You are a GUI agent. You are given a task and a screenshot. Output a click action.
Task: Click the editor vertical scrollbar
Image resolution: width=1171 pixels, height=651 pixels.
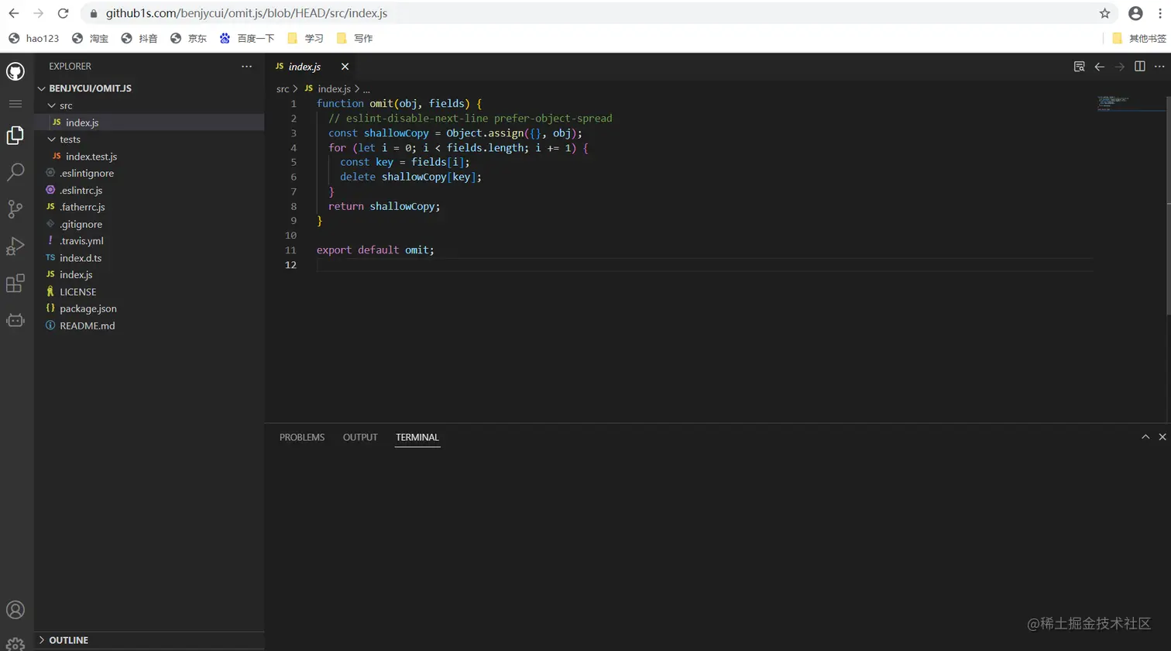[x=1168, y=205]
